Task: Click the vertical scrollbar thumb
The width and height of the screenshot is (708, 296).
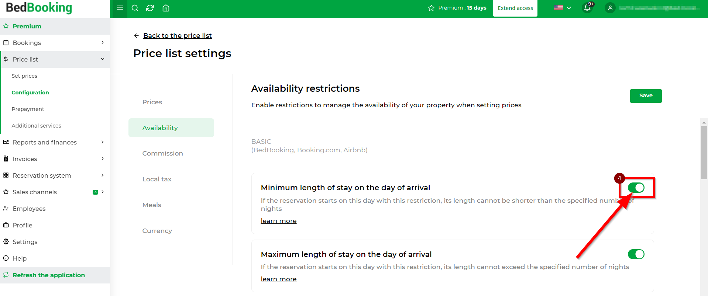Action: tap(704, 153)
